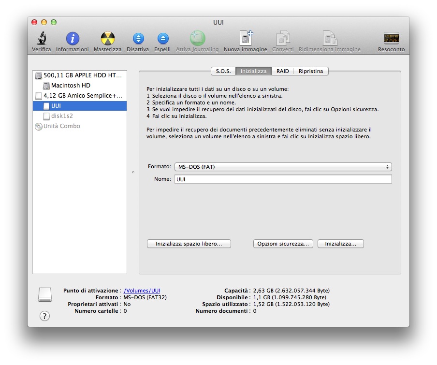Select the UUI volume in sidebar
The image size is (437, 365).
[80, 106]
